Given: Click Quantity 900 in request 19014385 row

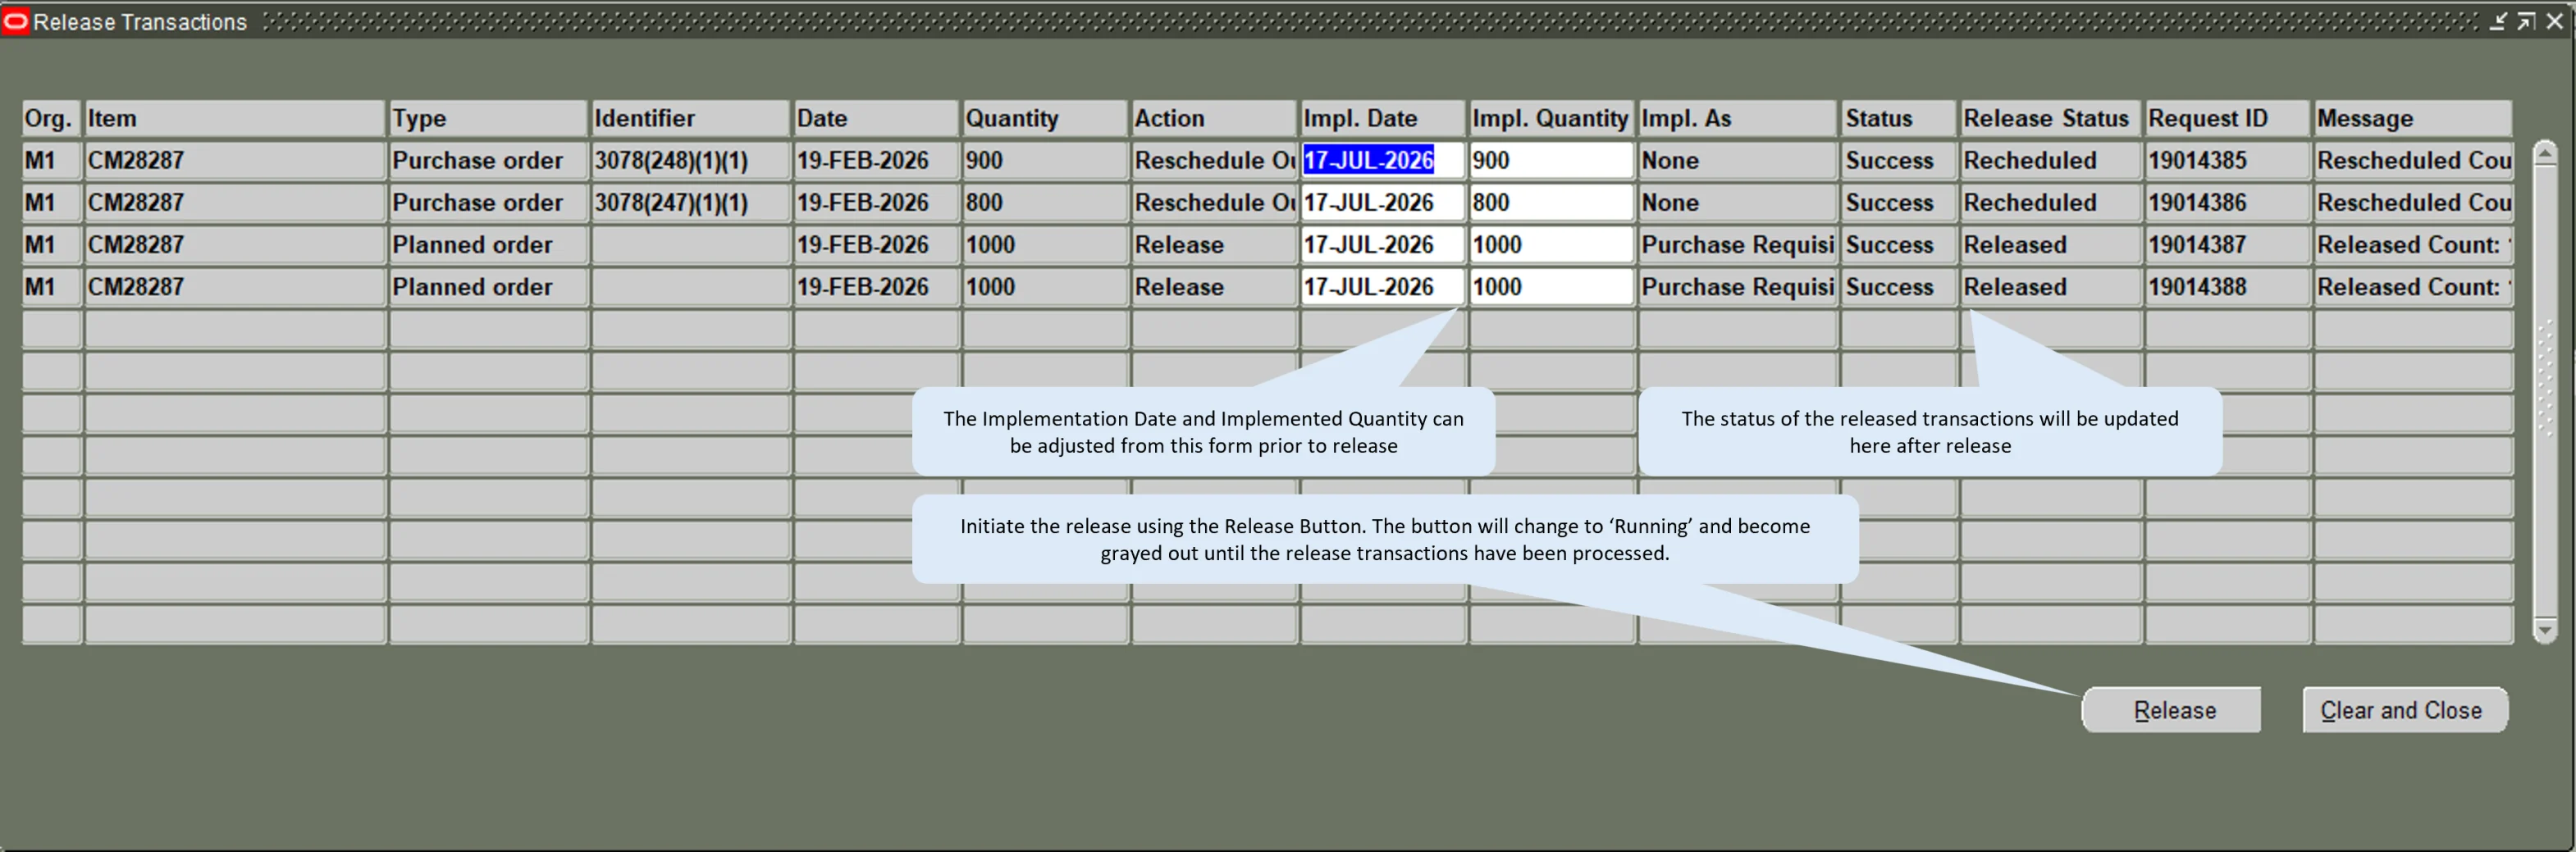Looking at the screenshot, I should click(x=1046, y=160).
